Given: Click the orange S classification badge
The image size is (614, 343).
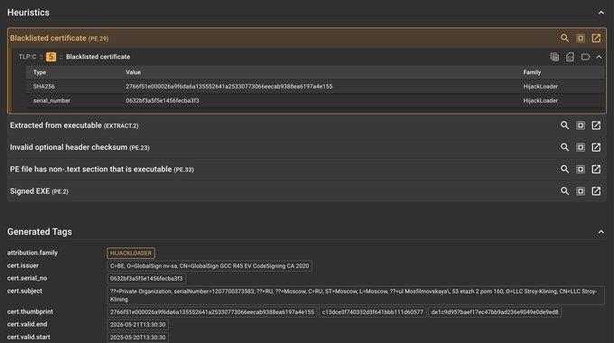Looking at the screenshot, I should (x=51, y=57).
